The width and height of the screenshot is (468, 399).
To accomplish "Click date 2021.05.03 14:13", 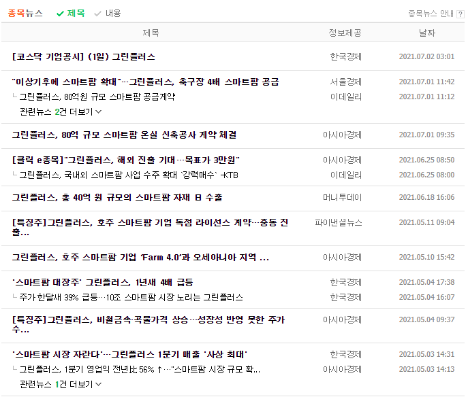I will 427,370.
